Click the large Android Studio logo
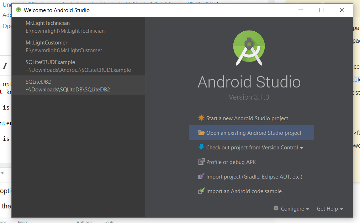 tap(249, 48)
